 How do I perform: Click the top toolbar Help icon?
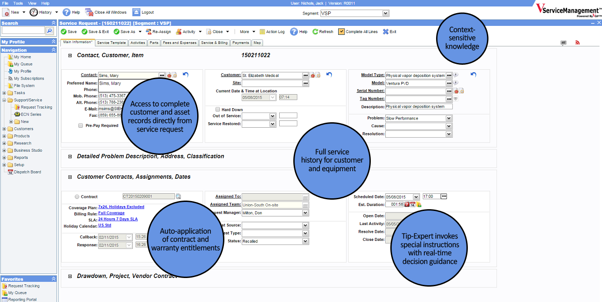pos(66,12)
